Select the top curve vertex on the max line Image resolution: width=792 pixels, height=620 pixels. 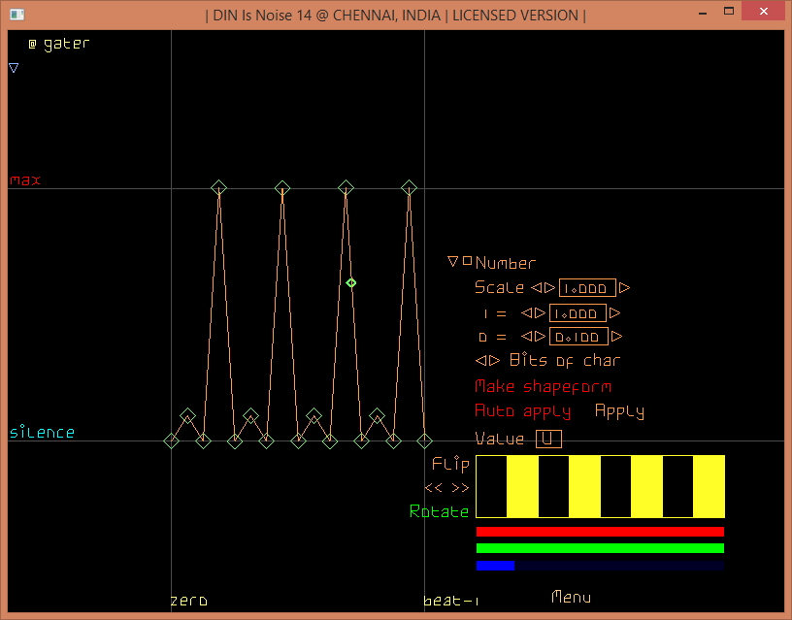(x=219, y=187)
